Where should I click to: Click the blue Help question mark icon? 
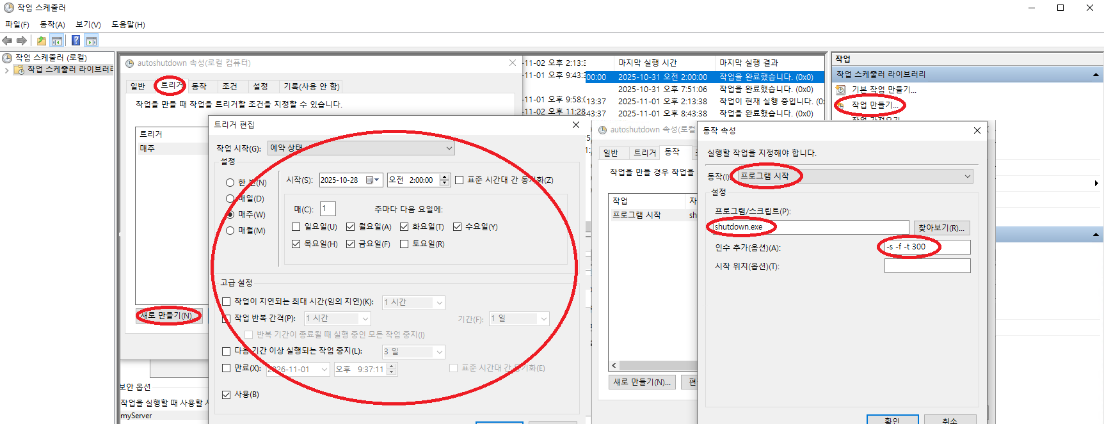click(76, 41)
